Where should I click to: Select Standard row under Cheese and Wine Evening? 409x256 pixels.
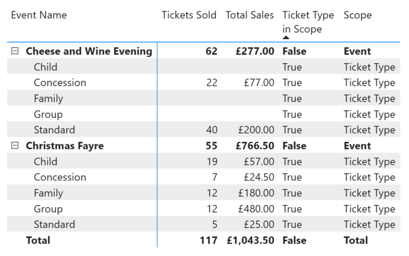coord(203,130)
